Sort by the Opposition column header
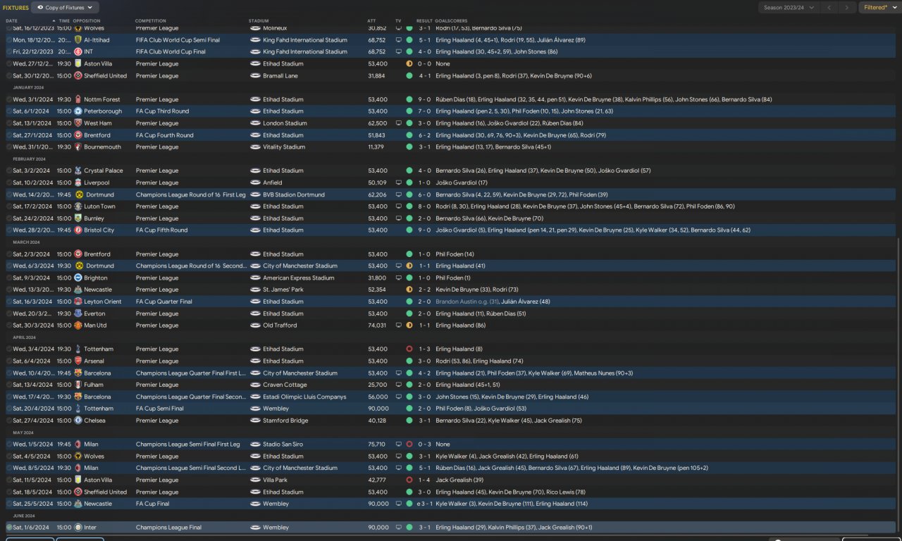The width and height of the screenshot is (902, 541). click(87, 20)
